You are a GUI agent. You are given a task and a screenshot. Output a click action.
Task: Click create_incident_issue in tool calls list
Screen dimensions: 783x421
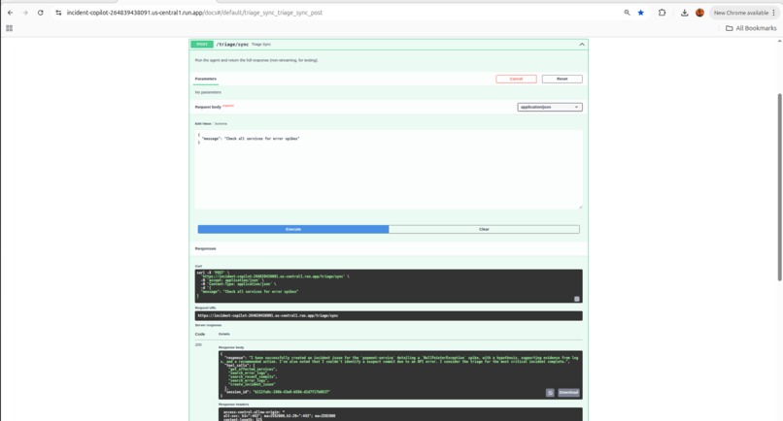(x=253, y=384)
